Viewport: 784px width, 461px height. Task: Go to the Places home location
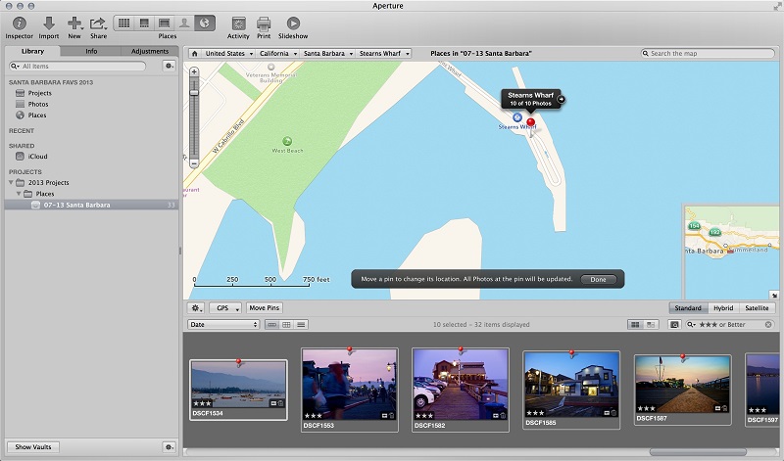(194, 54)
